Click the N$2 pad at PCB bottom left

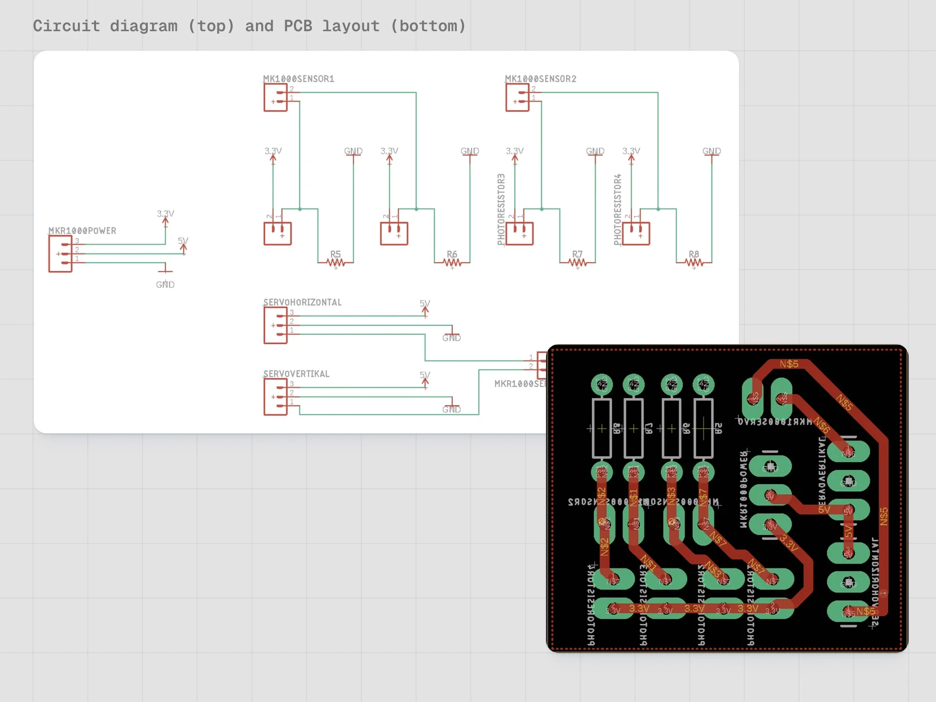click(613, 580)
